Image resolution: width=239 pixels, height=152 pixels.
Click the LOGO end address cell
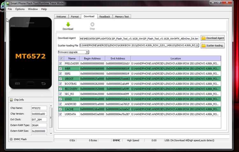point(118,99)
